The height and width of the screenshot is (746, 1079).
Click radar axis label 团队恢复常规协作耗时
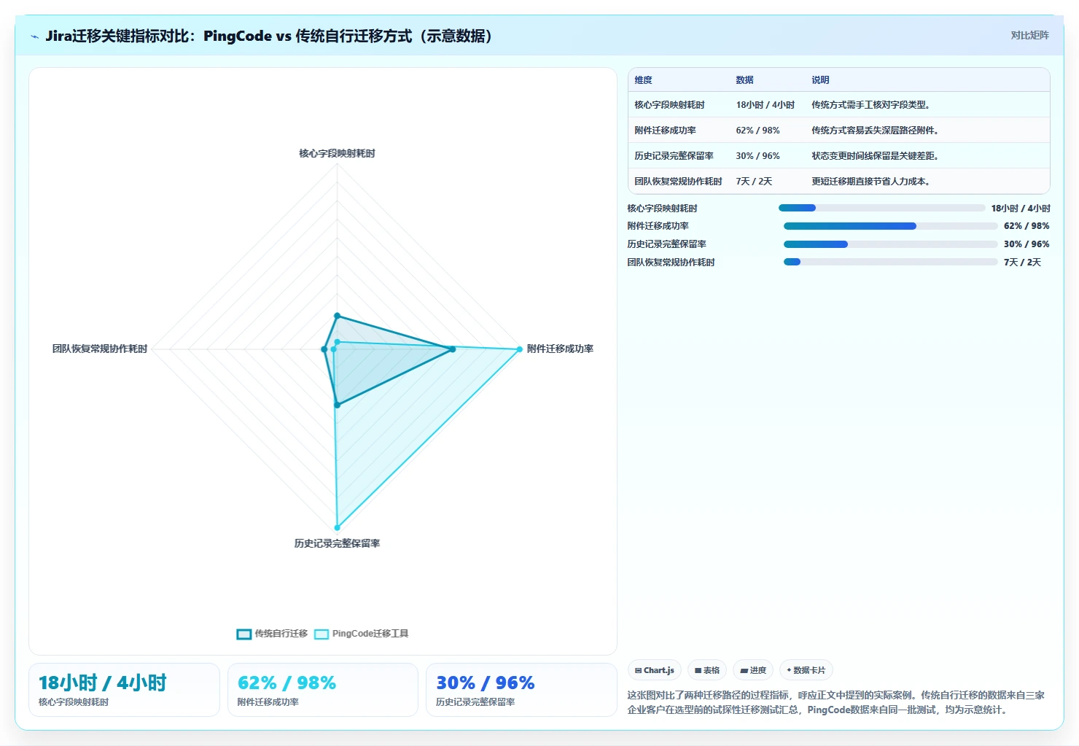pyautogui.click(x=100, y=349)
